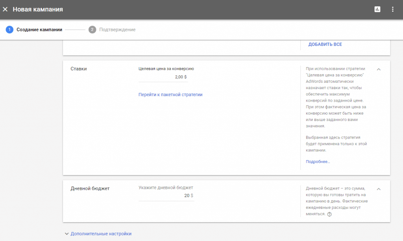Go to the Подтверждение step label
The image size is (403, 241).
point(117,29)
